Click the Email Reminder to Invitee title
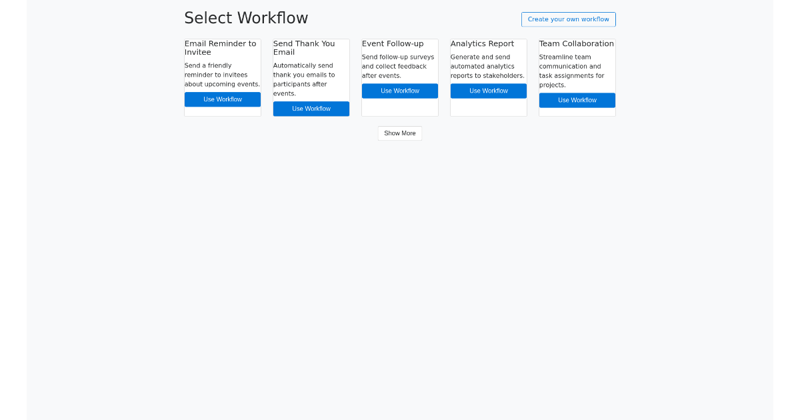The image size is (800, 420). [x=220, y=47]
